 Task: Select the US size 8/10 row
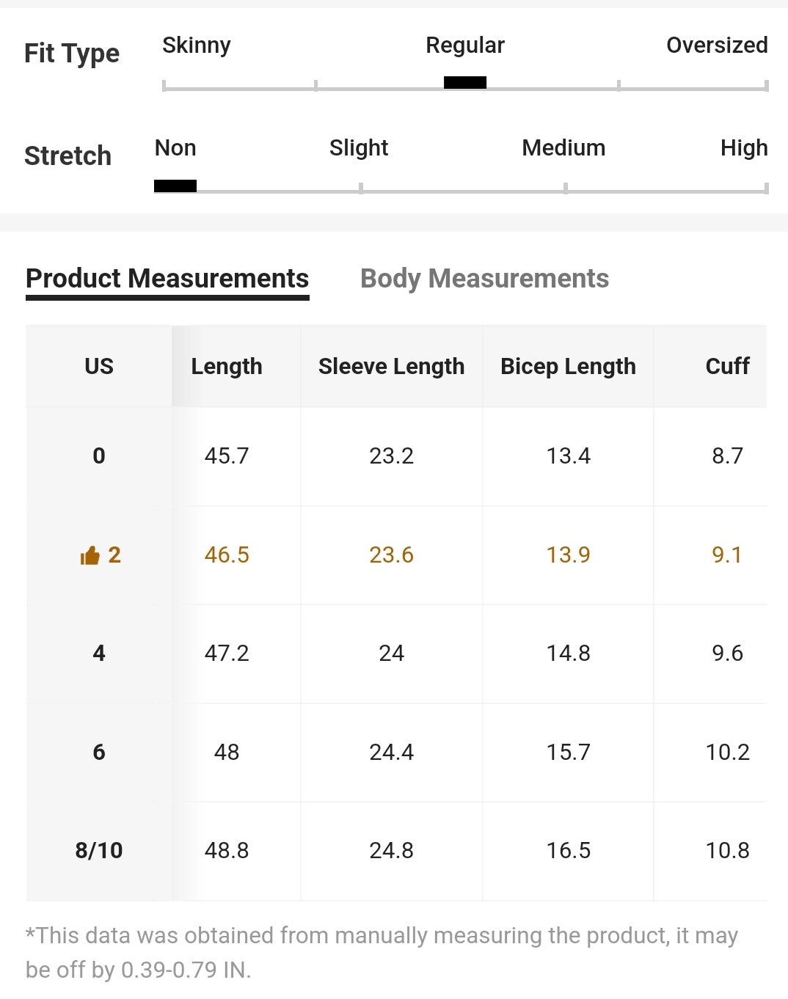(99, 851)
